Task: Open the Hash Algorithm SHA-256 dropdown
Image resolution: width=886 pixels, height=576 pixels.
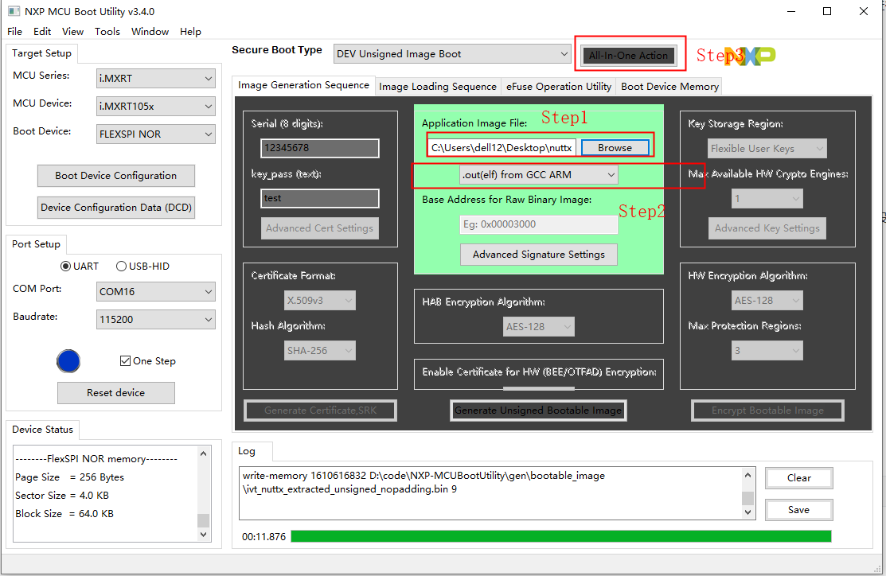Action: coord(319,351)
